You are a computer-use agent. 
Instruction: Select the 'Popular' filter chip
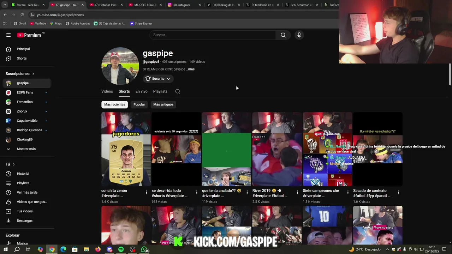(139, 104)
